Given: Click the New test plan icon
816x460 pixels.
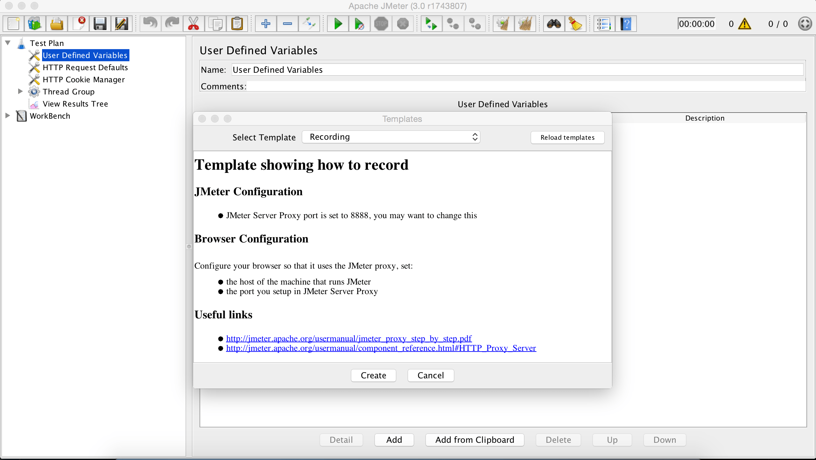Looking at the screenshot, I should pyautogui.click(x=14, y=24).
